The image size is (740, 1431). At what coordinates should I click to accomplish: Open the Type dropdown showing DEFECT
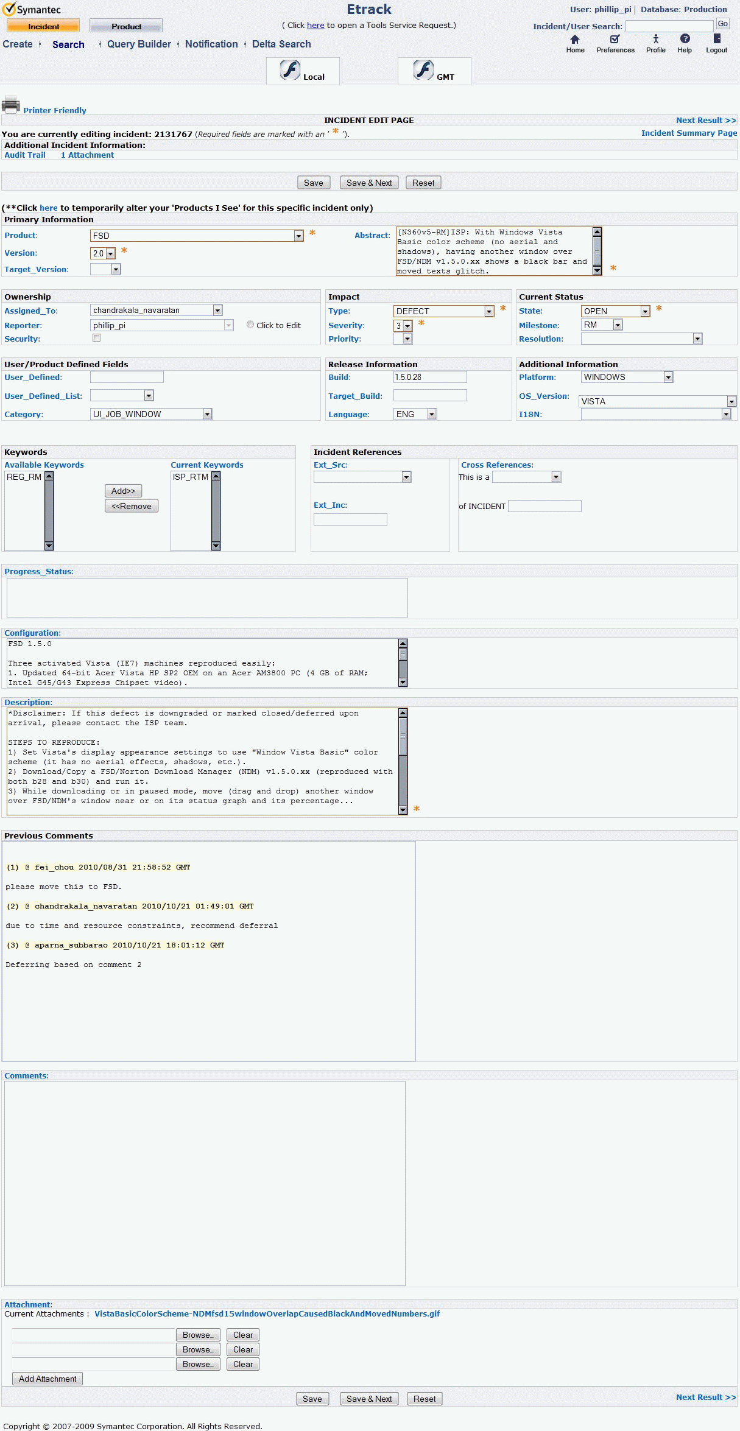[x=443, y=311]
